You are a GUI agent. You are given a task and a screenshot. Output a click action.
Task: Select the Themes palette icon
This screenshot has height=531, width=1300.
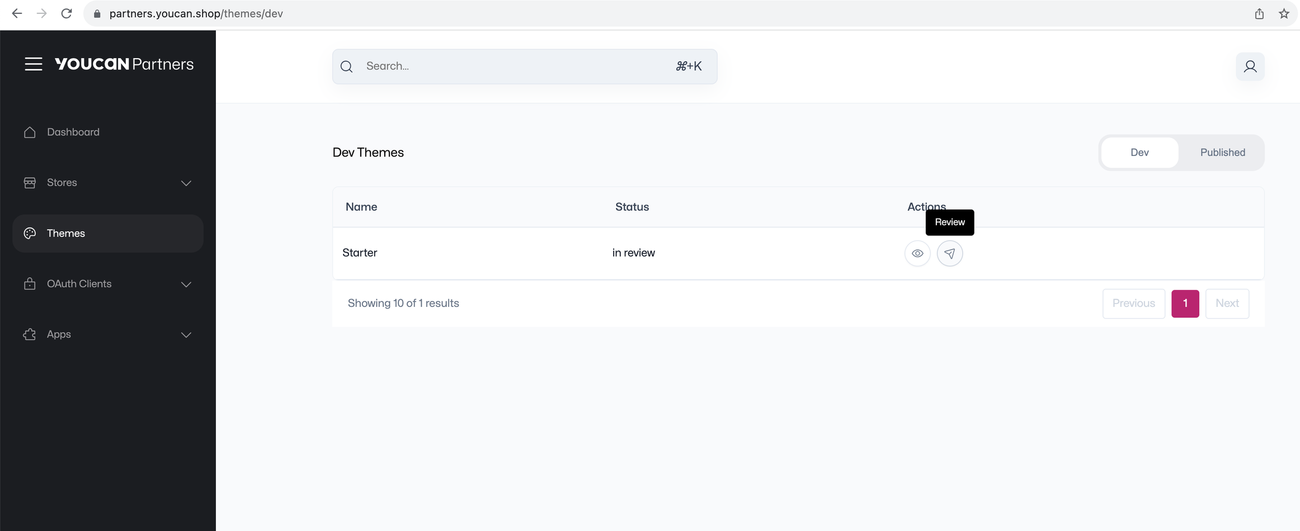click(x=30, y=233)
